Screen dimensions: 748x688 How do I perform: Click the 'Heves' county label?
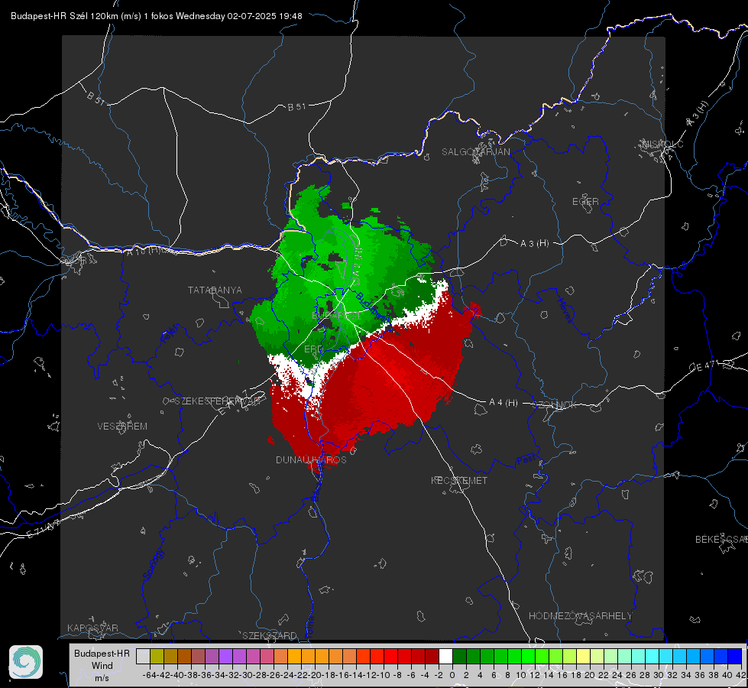565,311
